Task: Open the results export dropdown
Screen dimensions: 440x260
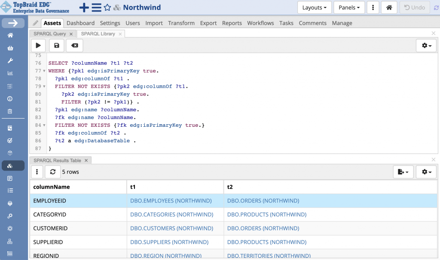Action: (x=403, y=172)
